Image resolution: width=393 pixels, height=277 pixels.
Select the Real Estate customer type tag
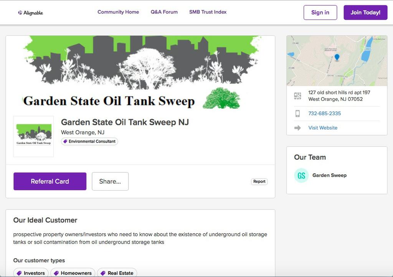coord(117,273)
